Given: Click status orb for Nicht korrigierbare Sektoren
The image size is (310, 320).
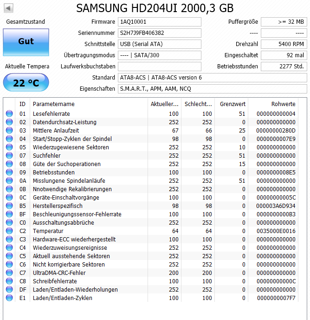Looking at the screenshot, I should [x=9, y=264].
